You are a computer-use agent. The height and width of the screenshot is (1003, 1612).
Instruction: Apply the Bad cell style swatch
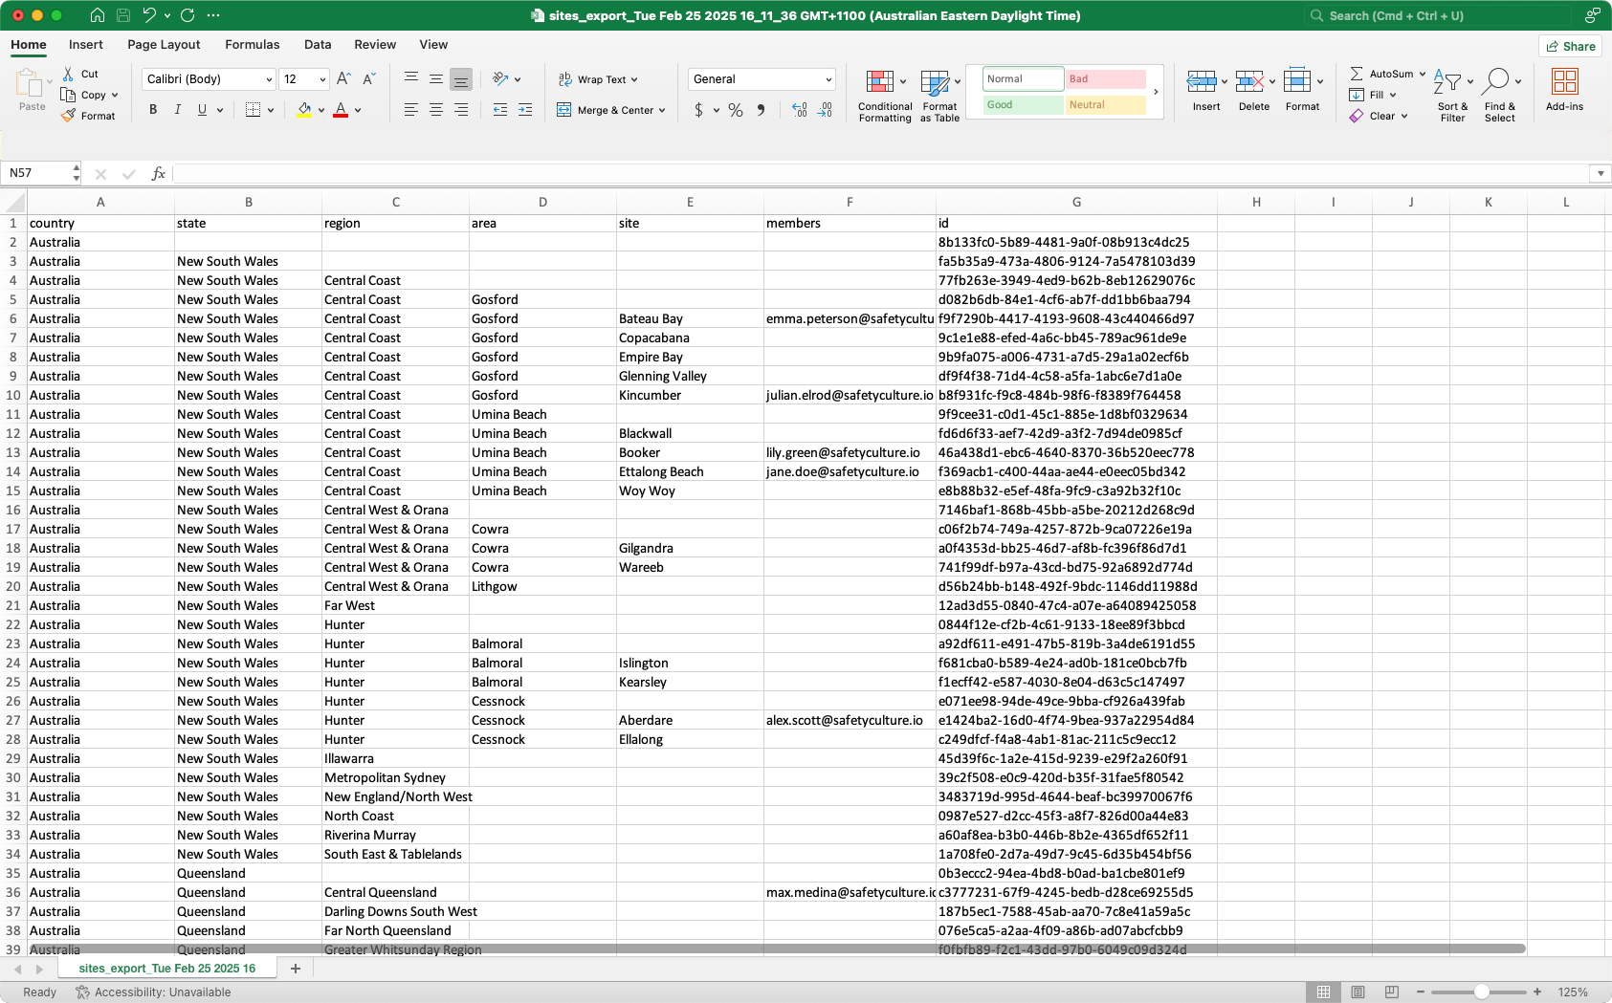pyautogui.click(x=1106, y=79)
